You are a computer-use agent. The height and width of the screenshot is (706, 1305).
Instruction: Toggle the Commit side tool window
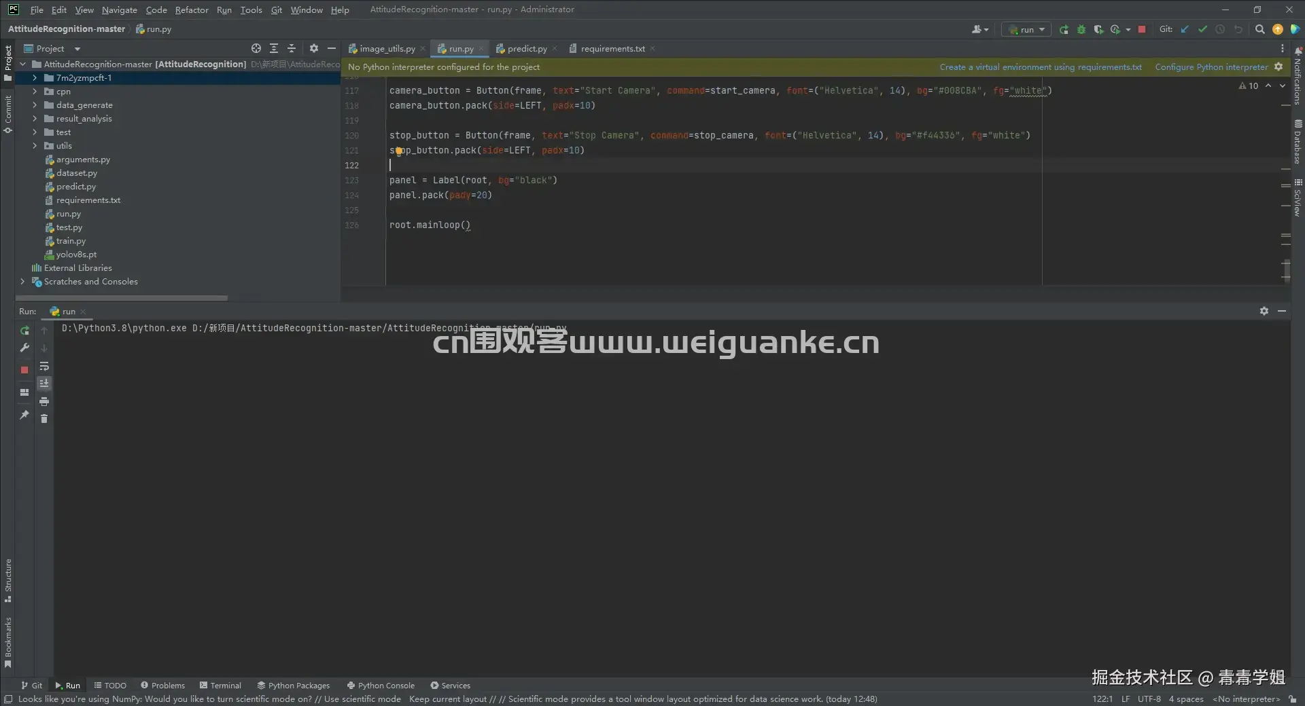(x=7, y=114)
